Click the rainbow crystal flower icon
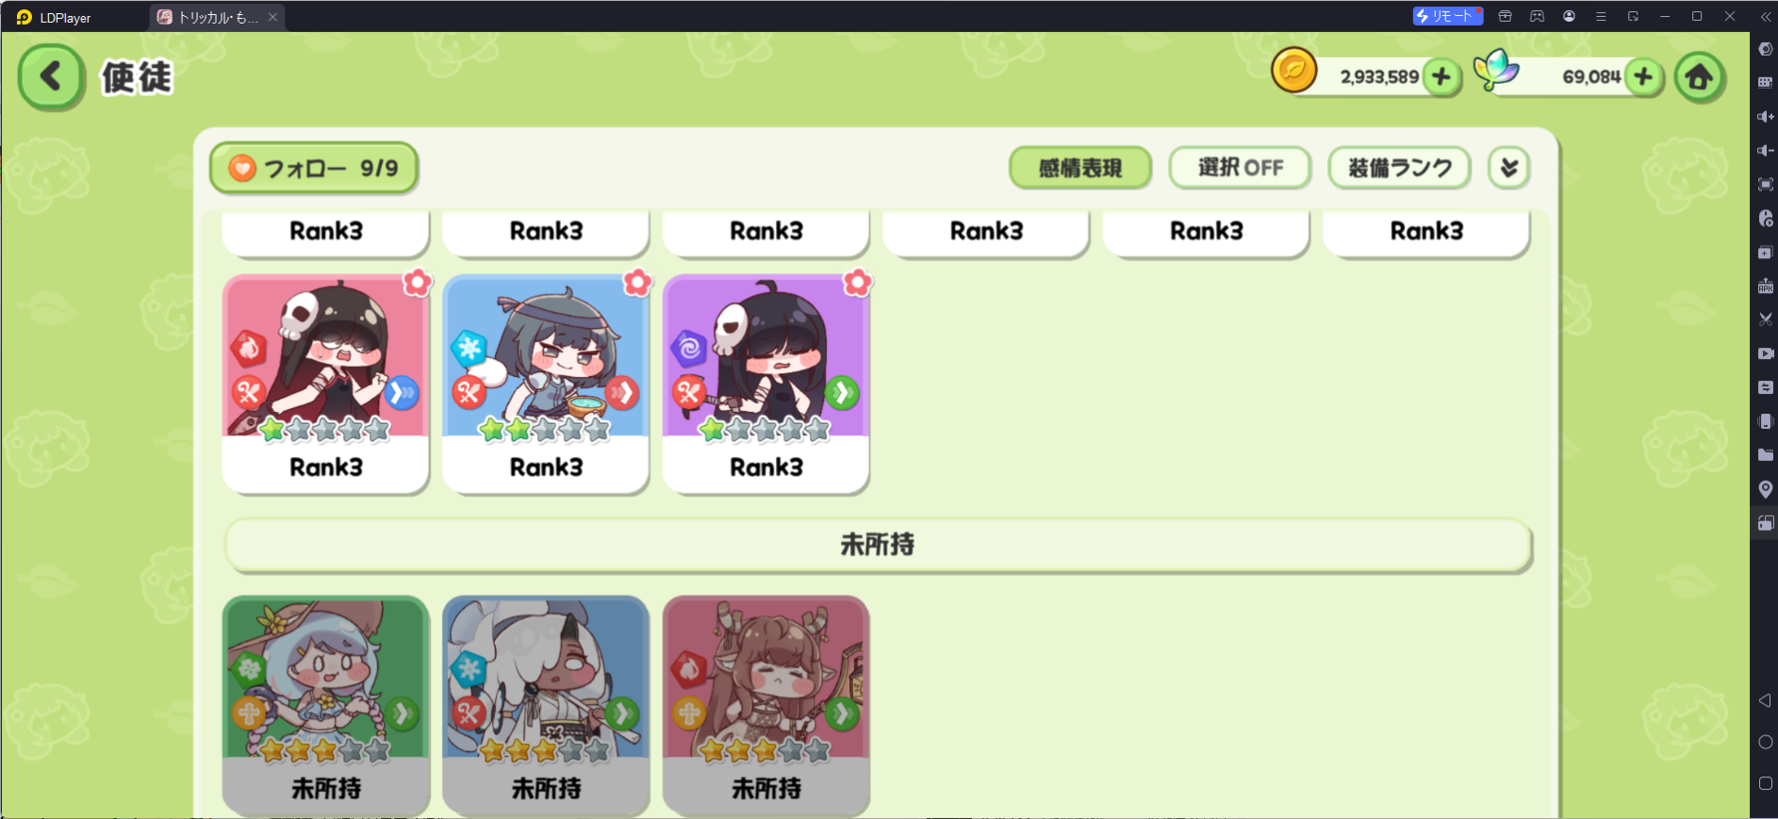This screenshot has width=1778, height=819. 1496,70
